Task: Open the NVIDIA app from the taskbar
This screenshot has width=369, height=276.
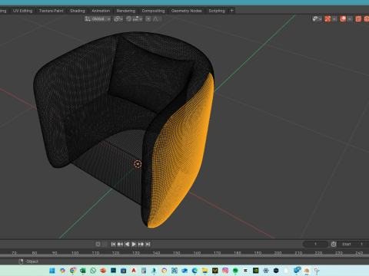Action: pos(256,271)
